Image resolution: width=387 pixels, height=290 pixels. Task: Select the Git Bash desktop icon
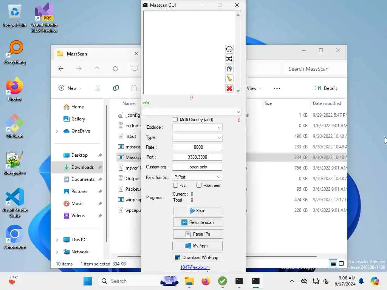15,126
